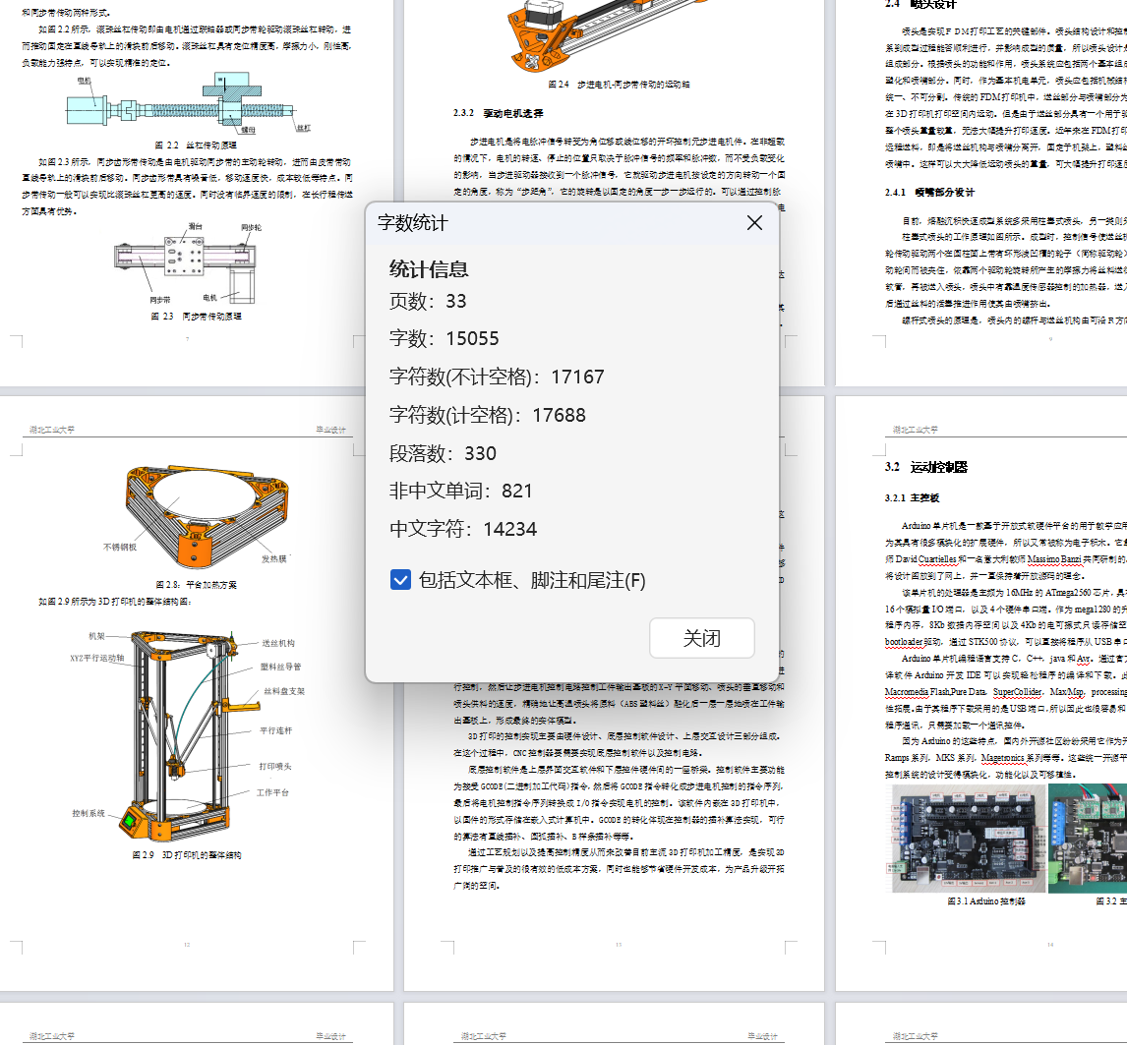Select the 字符数(计空格): 17688 line
The height and width of the screenshot is (1045, 1127).
coord(488,415)
